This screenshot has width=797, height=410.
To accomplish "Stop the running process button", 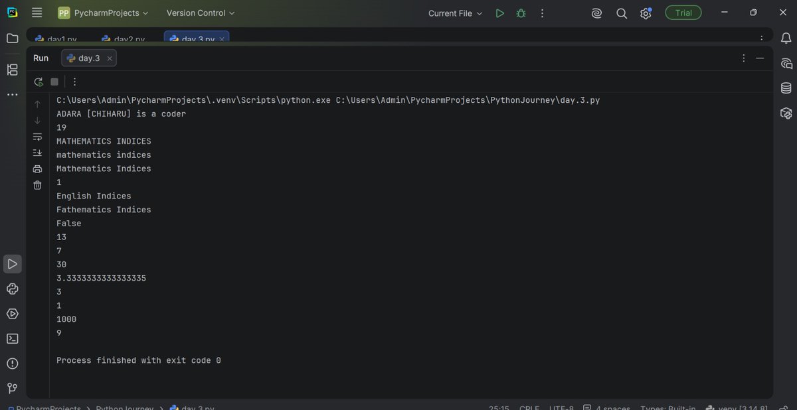I will 54,82.
